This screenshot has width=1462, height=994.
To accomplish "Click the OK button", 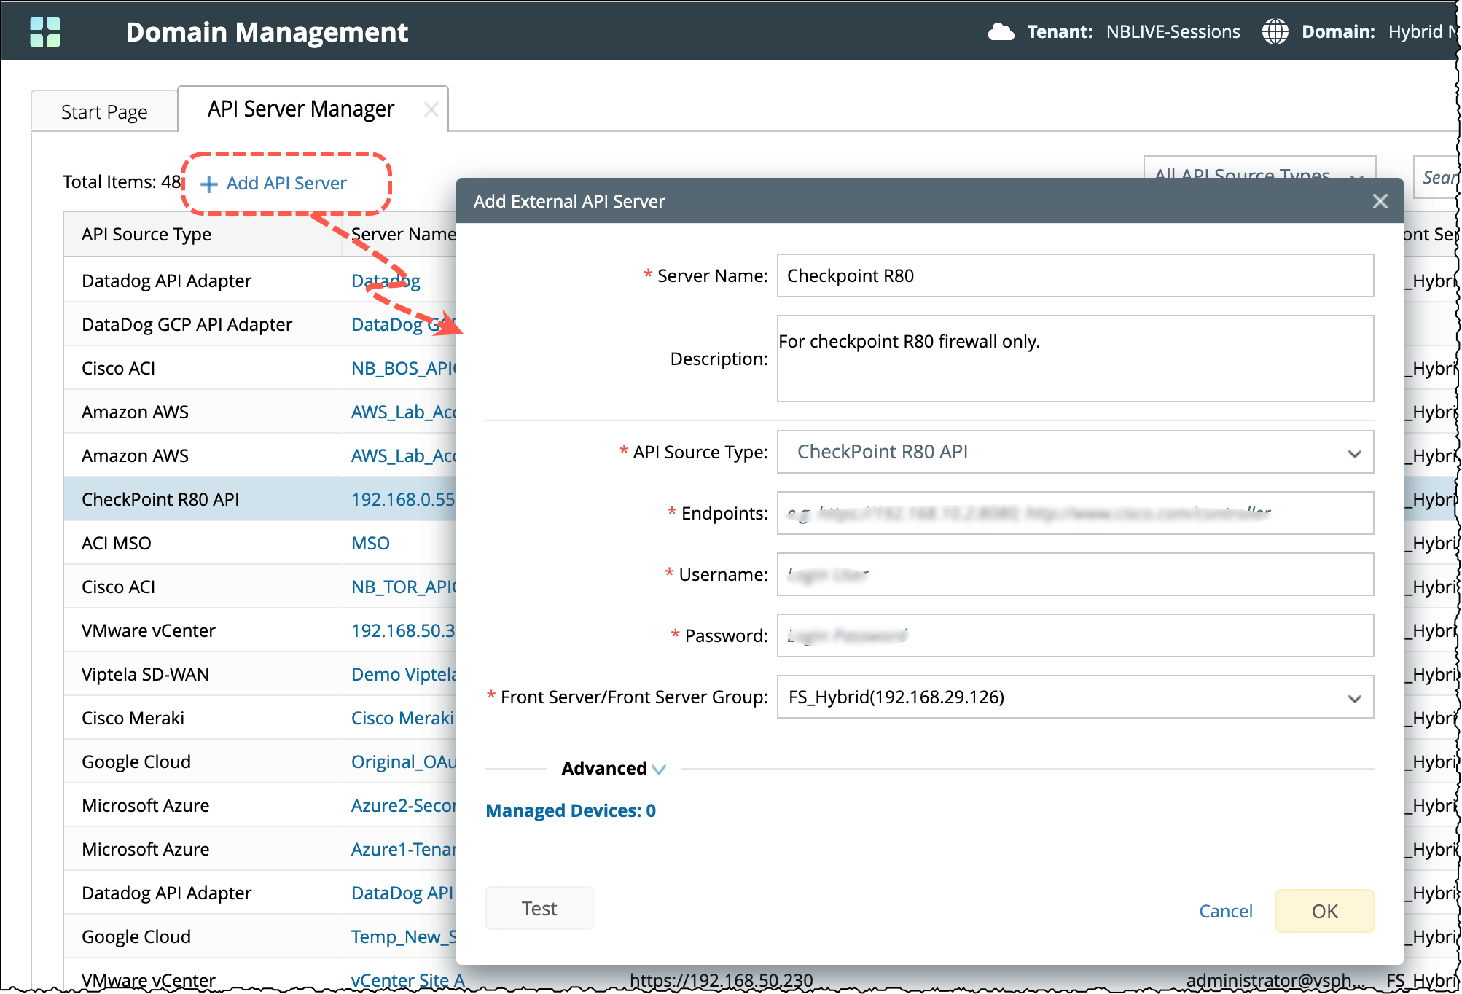I will [1324, 911].
